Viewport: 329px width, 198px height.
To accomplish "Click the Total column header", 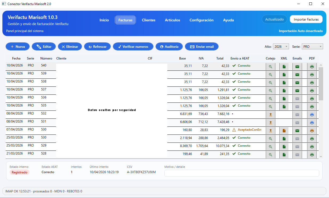I will point(220,58).
